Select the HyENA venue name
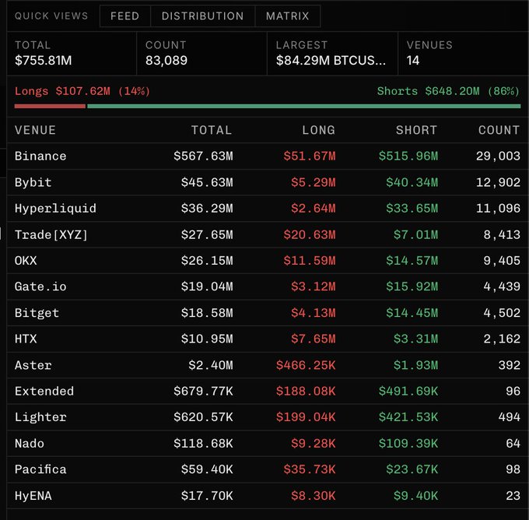Screen dimensions: 529x520 tap(33, 496)
